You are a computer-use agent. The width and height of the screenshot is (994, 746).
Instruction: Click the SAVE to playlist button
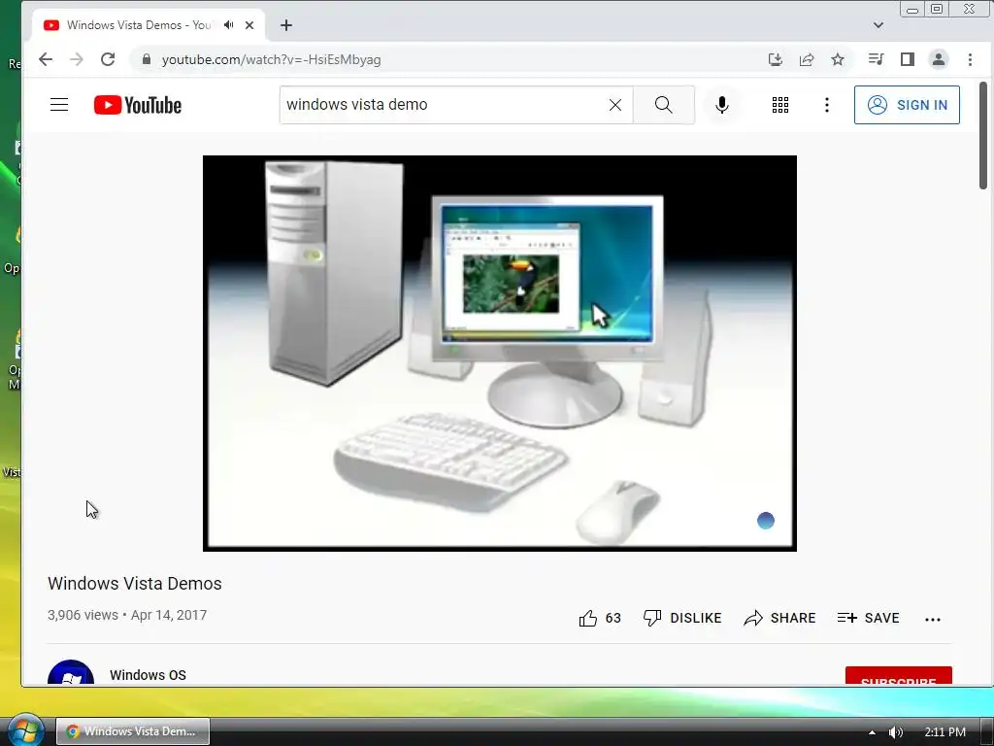tap(868, 618)
